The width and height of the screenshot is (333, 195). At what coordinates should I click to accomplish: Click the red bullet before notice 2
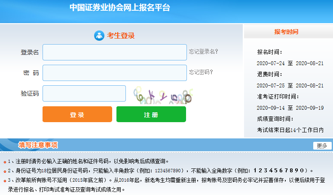[4, 171]
